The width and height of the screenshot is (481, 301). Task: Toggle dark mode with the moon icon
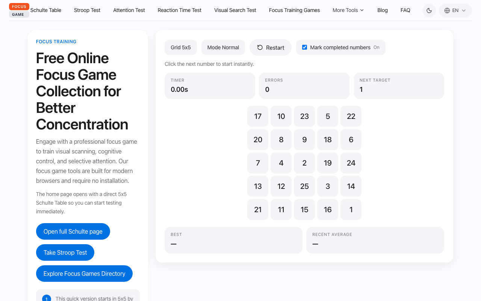pos(429,11)
